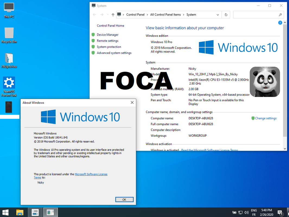Open Advanced system settings link
The height and width of the screenshot is (217, 289).
(114, 53)
